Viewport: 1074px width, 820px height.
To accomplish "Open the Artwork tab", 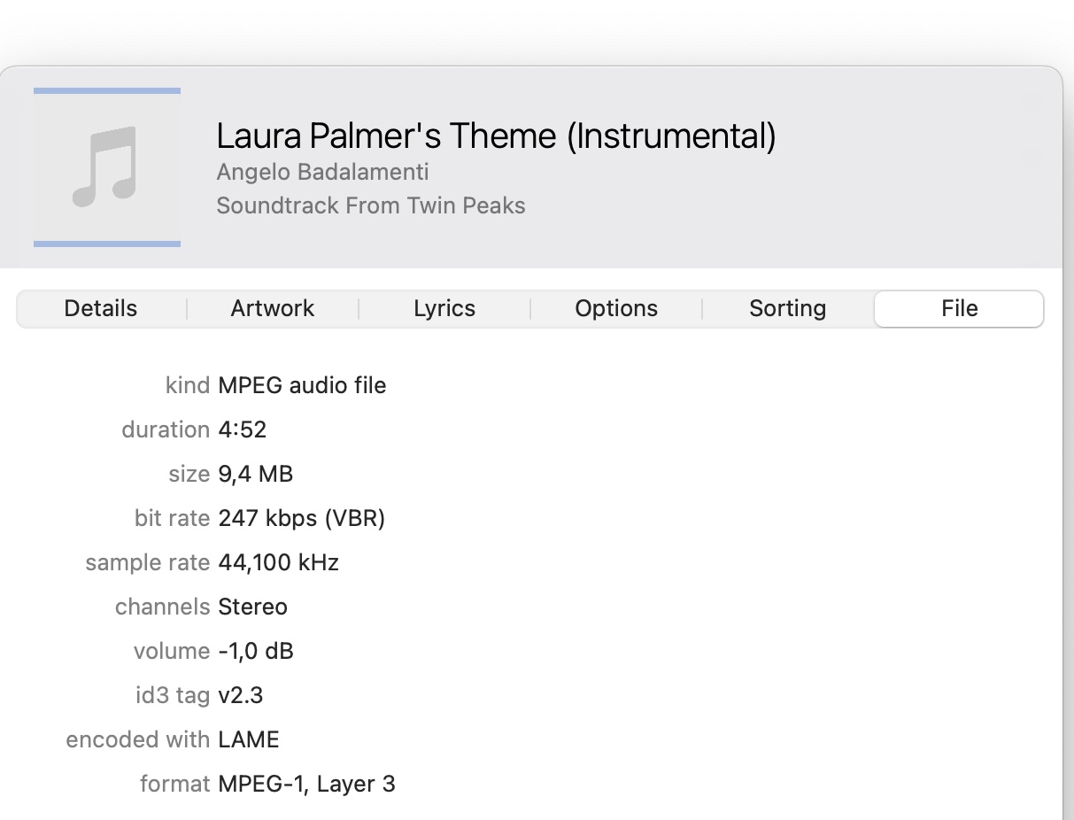I will 273,308.
